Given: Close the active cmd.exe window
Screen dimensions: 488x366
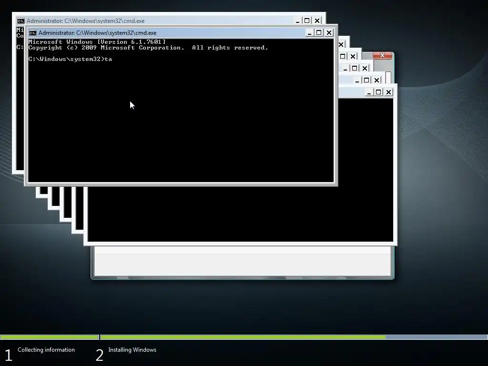Looking at the screenshot, I should (x=329, y=33).
